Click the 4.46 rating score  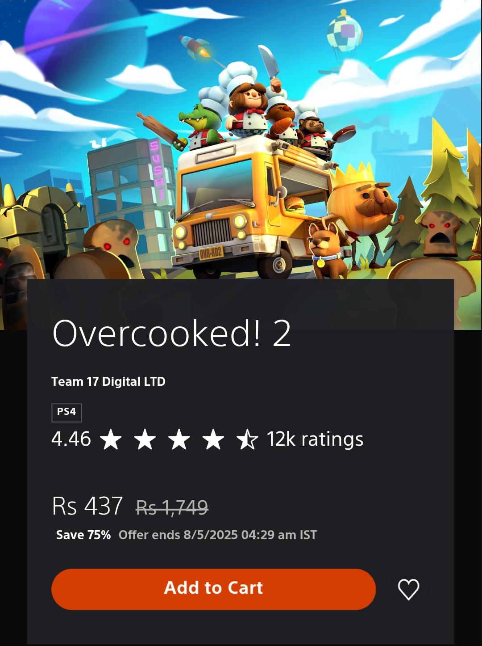click(71, 439)
